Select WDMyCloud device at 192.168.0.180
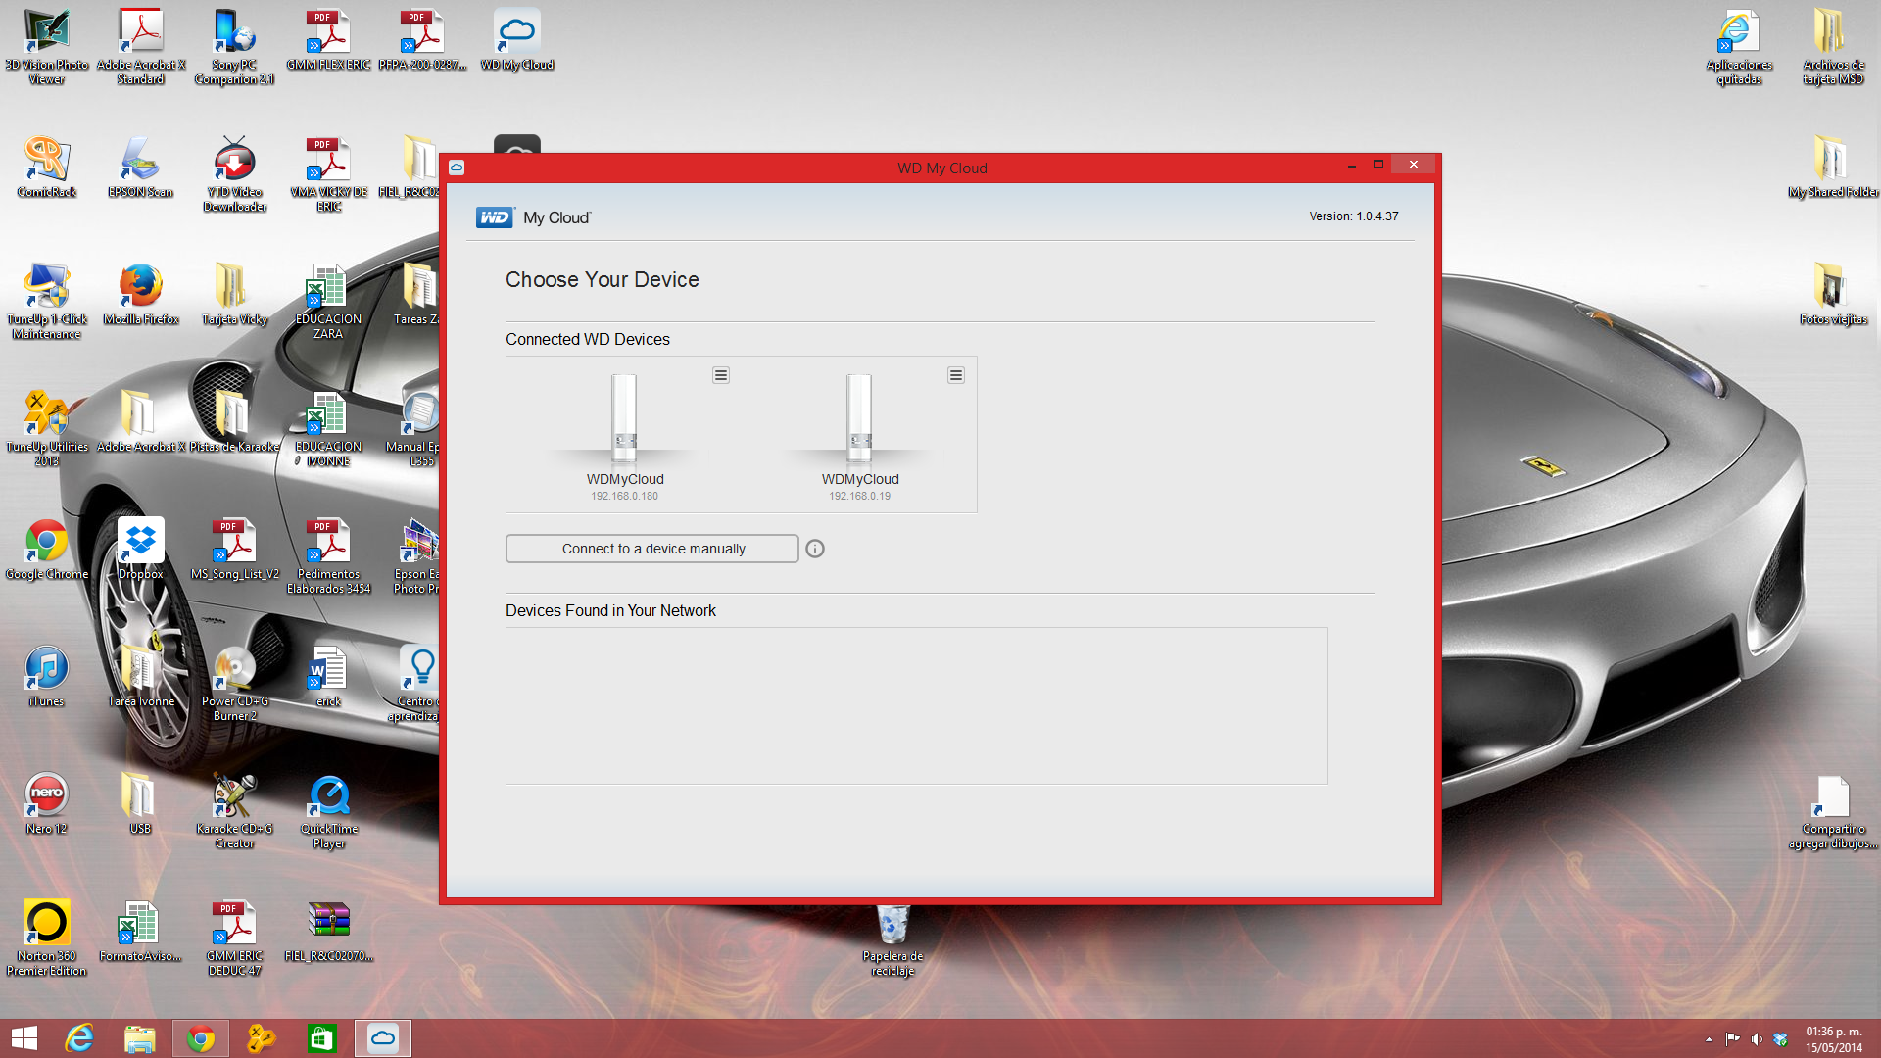Viewport: 1881px width, 1058px height. pos(625,436)
